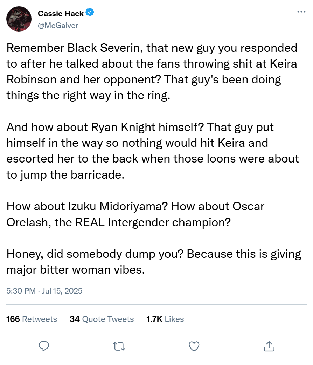Viewport: 313px width, 365px height.
Task: Open Cassie Hack's profile picture
Action: [19, 19]
